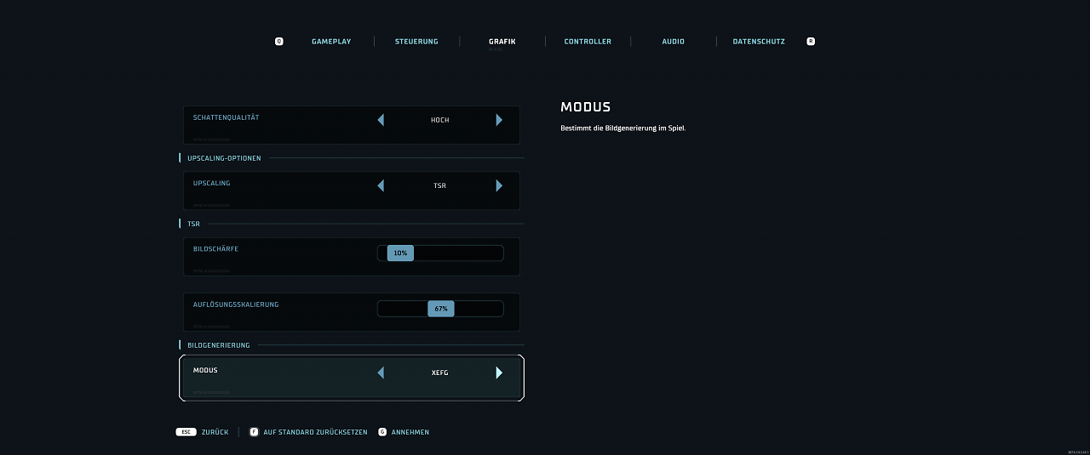Click the Q previous-tab key icon
The height and width of the screenshot is (455, 1090).
(x=279, y=41)
